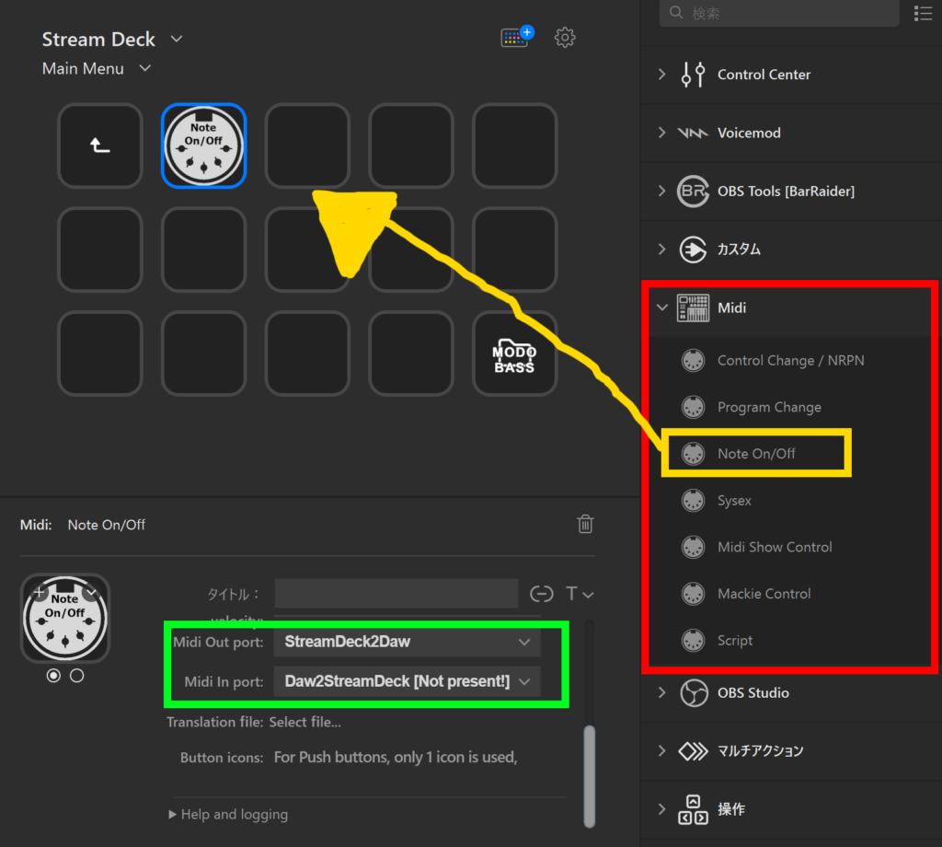Open the Midi In port dropdown
The image size is (942, 847).
(x=407, y=681)
